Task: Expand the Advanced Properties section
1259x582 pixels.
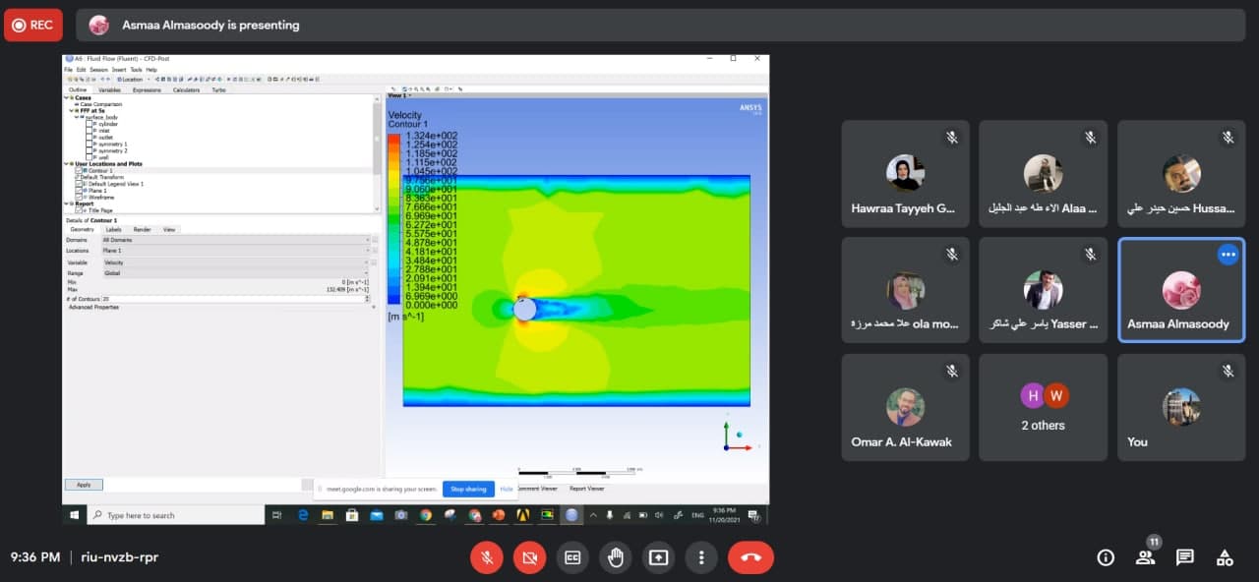Action: [93, 308]
